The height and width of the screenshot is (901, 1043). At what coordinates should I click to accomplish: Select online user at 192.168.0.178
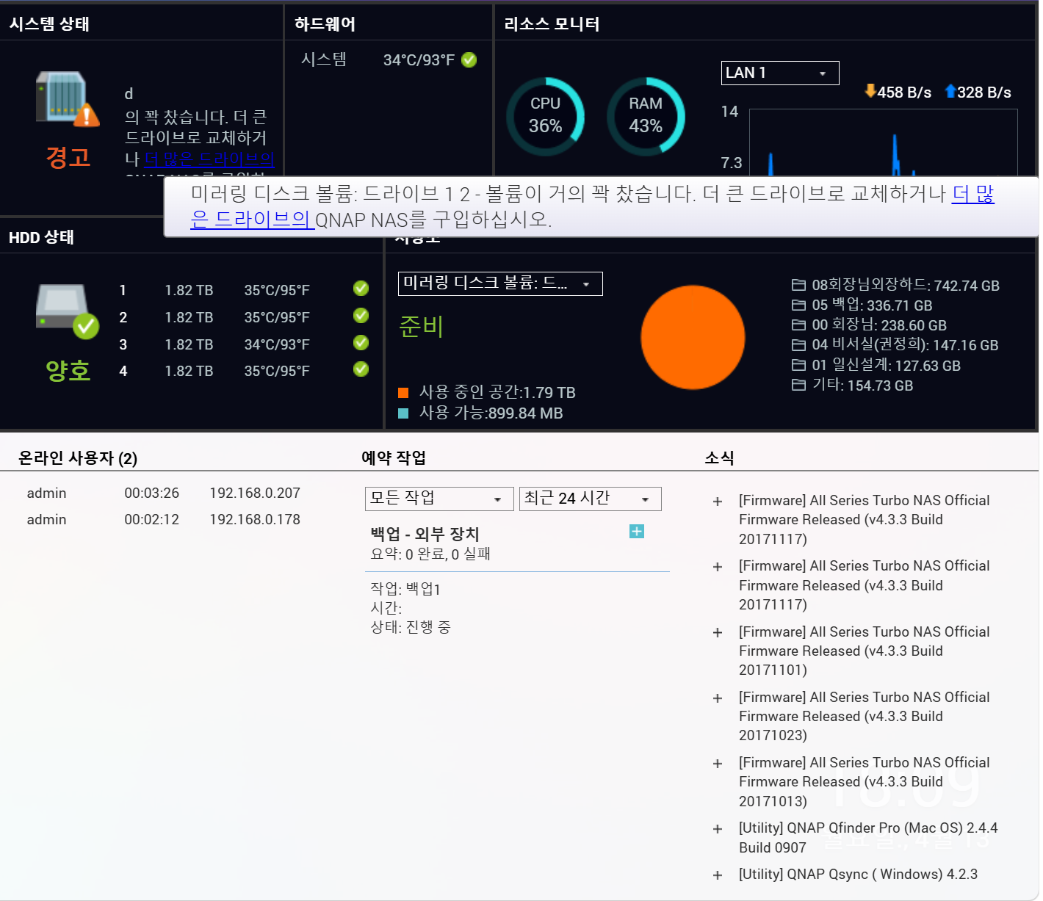[x=164, y=519]
